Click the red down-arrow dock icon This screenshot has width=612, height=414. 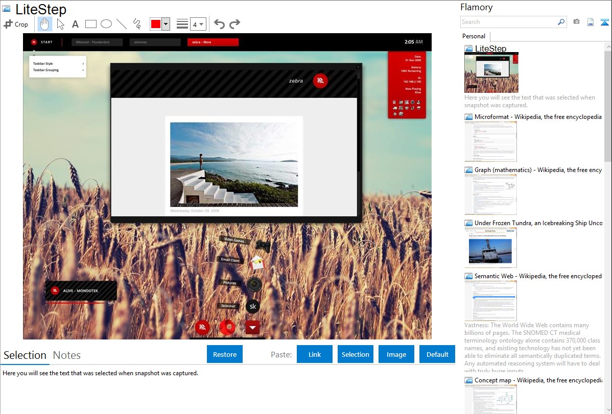pos(252,327)
